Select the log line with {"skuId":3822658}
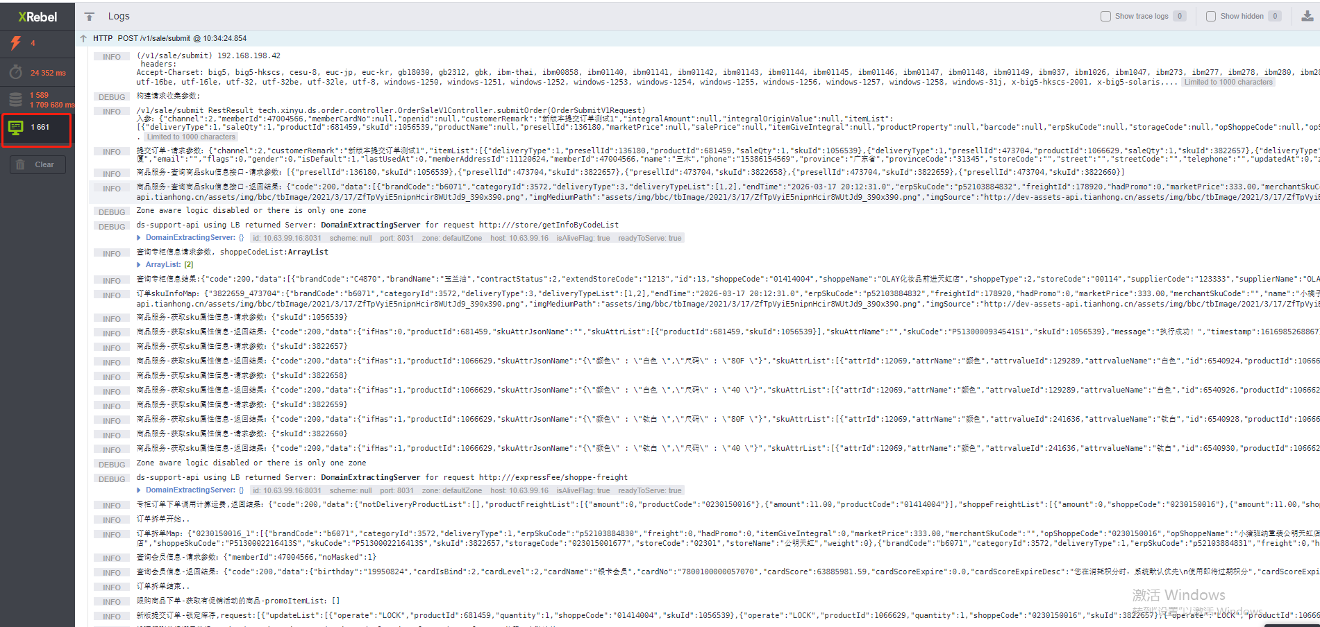Viewport: 1320px width, 627px height. coord(242,375)
